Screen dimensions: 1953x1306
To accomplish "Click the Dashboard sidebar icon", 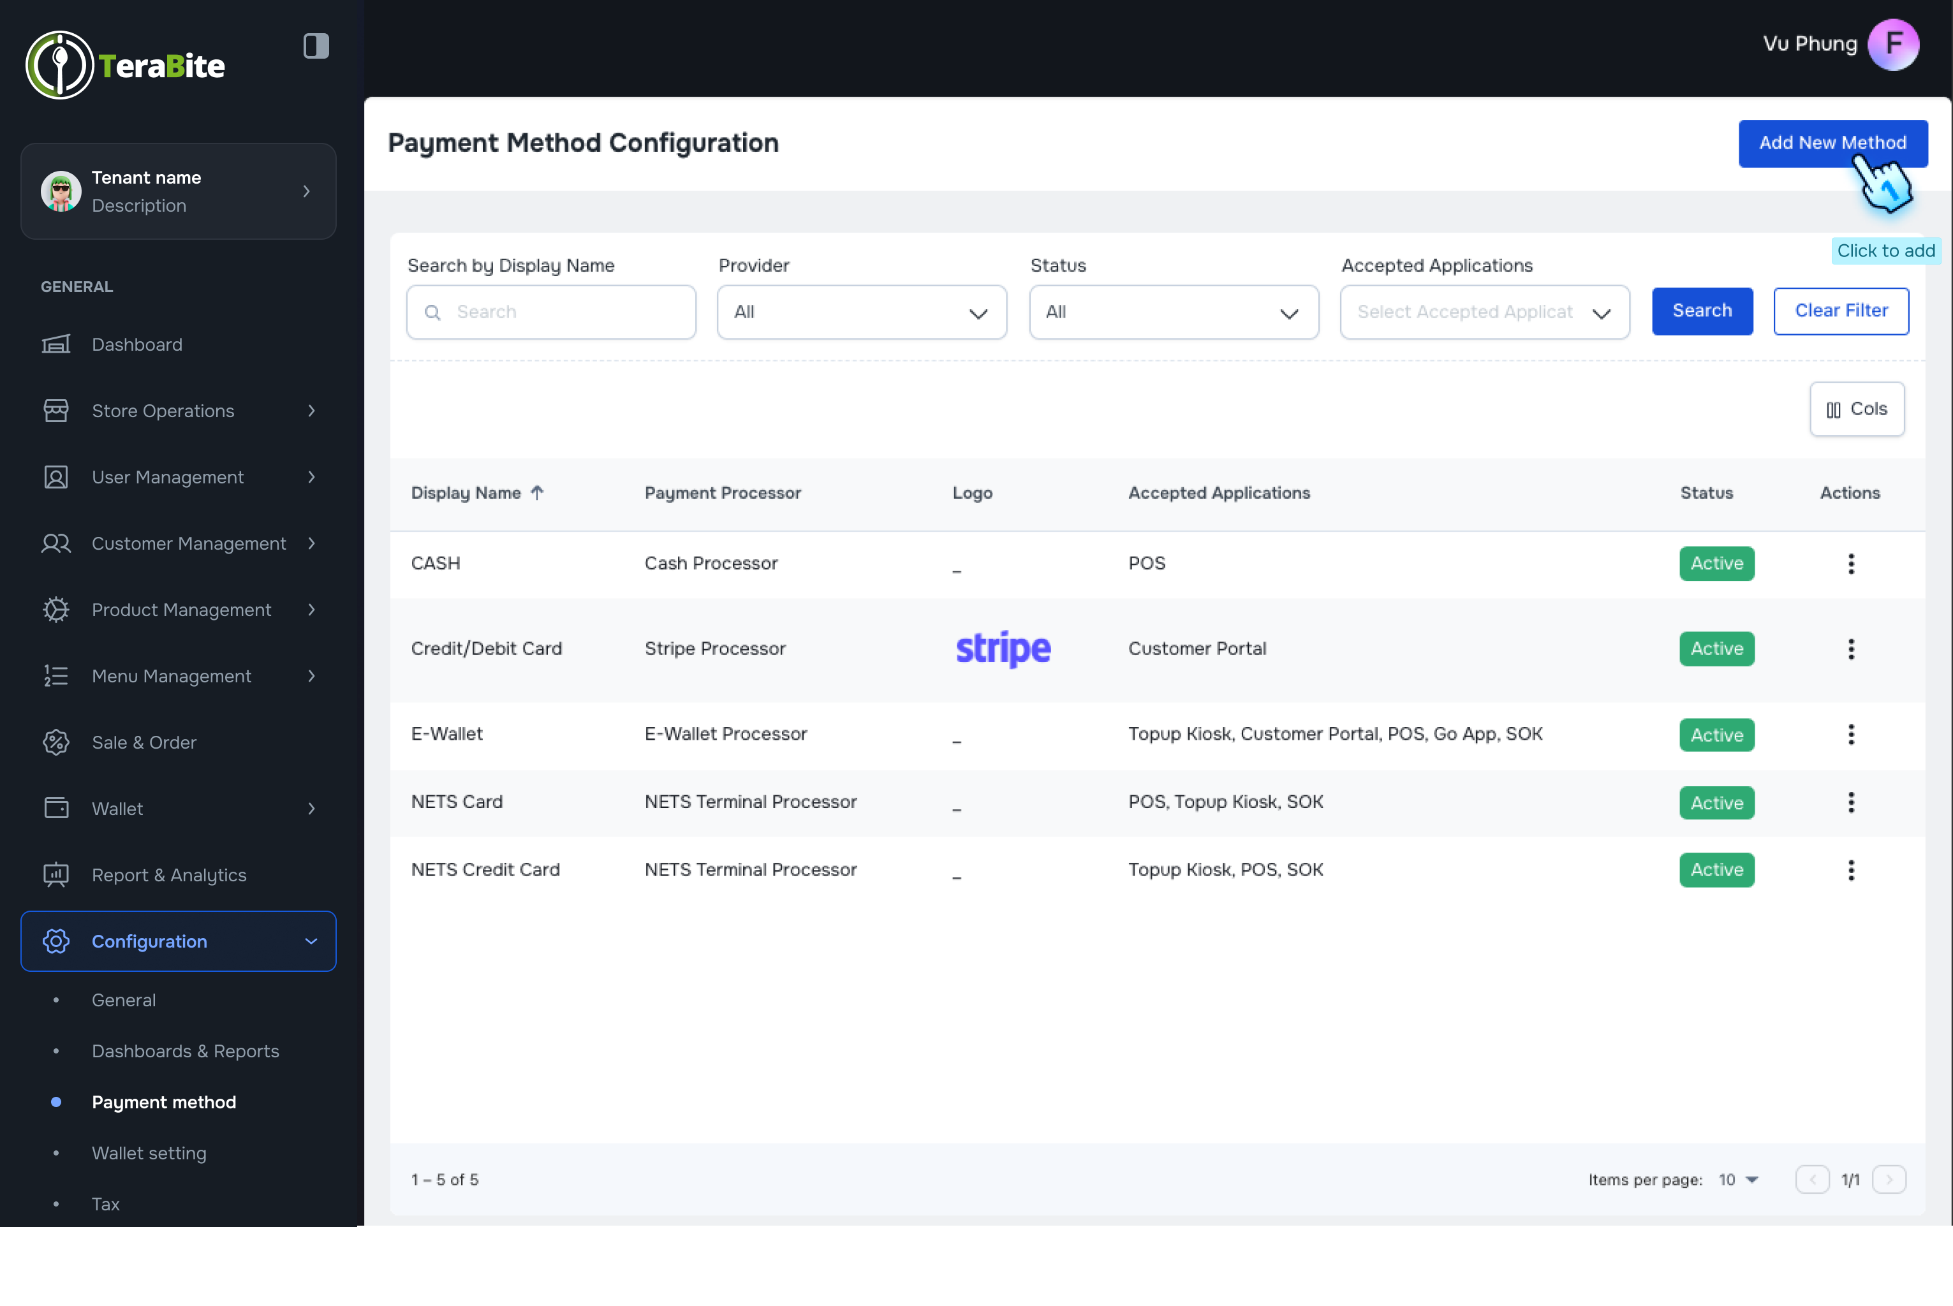I will tap(55, 344).
